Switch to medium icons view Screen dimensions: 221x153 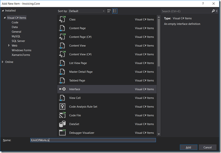click(x=109, y=11)
